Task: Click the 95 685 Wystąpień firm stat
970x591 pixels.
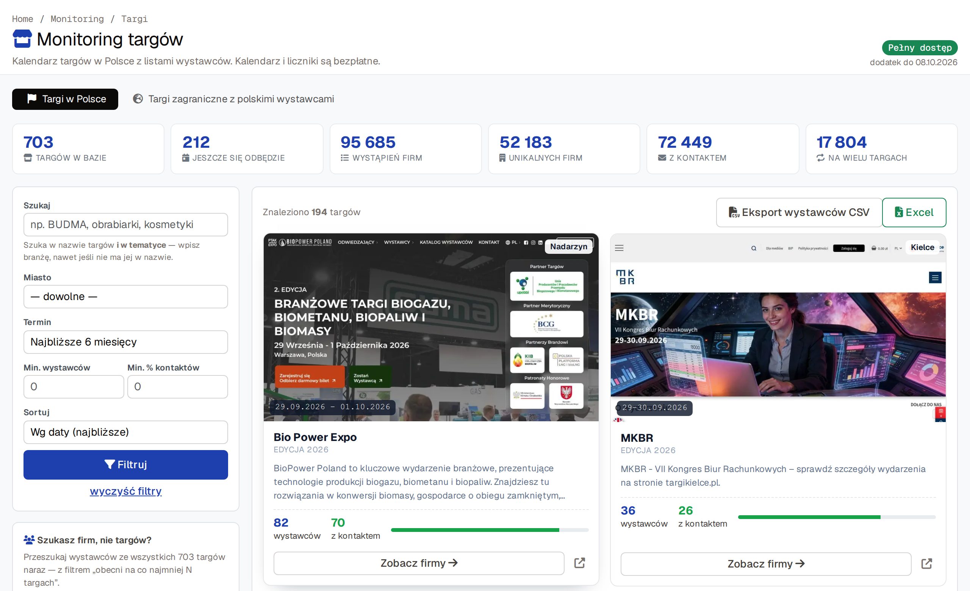Action: (405, 149)
